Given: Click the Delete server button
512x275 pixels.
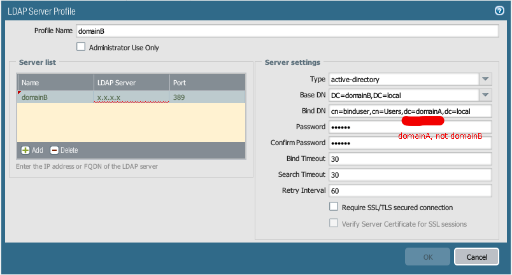Looking at the screenshot, I should (64, 150).
